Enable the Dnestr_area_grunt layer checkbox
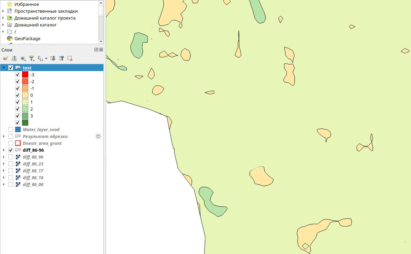 [11, 143]
